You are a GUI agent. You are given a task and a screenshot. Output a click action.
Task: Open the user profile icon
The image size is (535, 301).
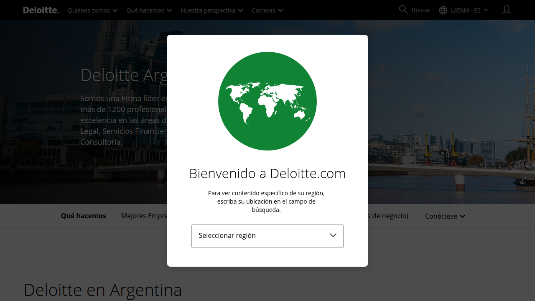coord(507,10)
